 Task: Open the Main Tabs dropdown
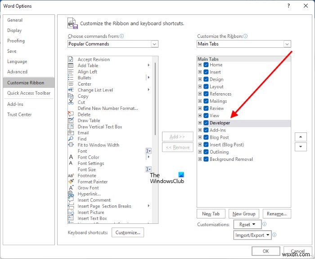[287, 44]
